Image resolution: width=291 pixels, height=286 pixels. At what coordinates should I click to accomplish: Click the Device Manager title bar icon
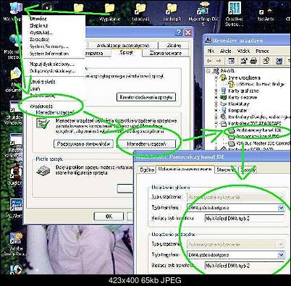[x=208, y=40]
